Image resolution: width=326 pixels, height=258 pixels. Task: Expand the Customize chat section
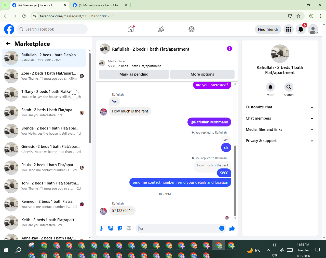click(280, 107)
